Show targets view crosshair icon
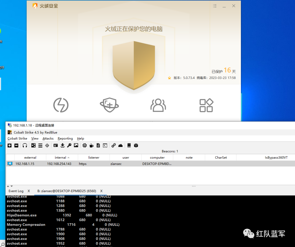 point(47,145)
